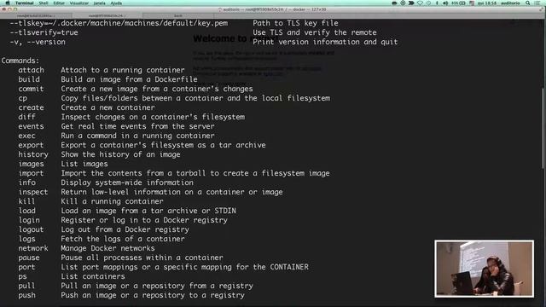Open the Apple menu

[8, 3]
